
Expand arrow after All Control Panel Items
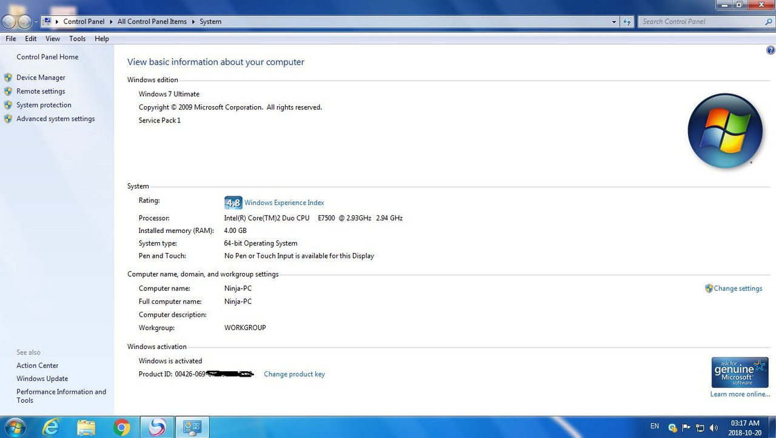(x=193, y=21)
